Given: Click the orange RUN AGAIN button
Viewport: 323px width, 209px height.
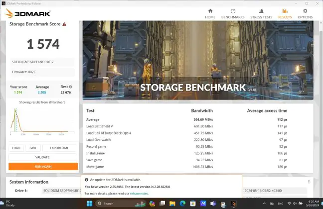Looking at the screenshot, I should point(43,166).
